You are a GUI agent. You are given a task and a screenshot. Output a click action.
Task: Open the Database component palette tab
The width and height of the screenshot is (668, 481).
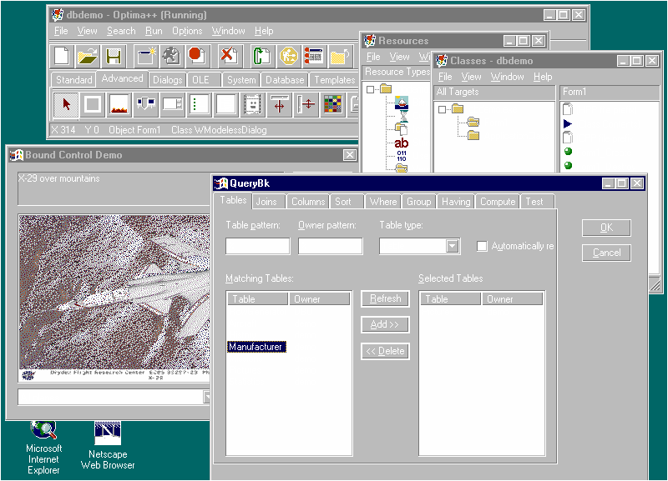pyautogui.click(x=285, y=80)
